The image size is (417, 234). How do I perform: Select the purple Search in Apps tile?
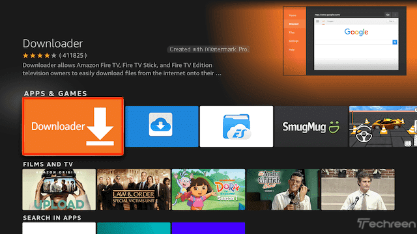pyautogui.click(x=208, y=228)
